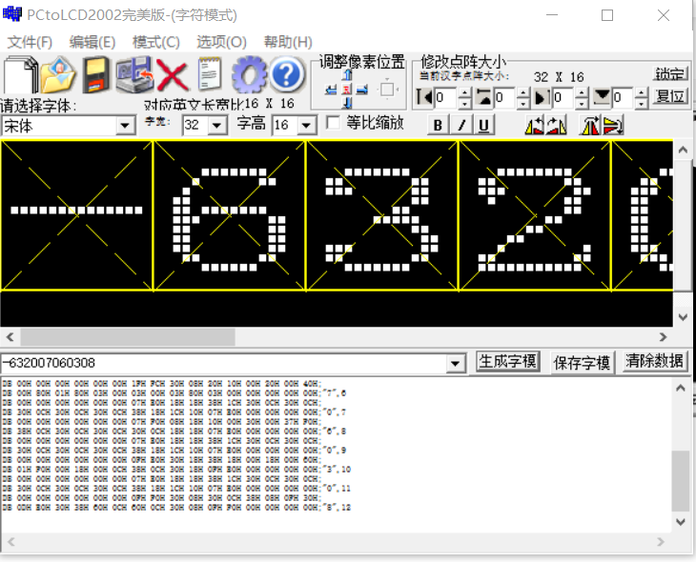Click output area vertical scrollbar thumb
This screenshot has width=696, height=562.
pos(680,481)
